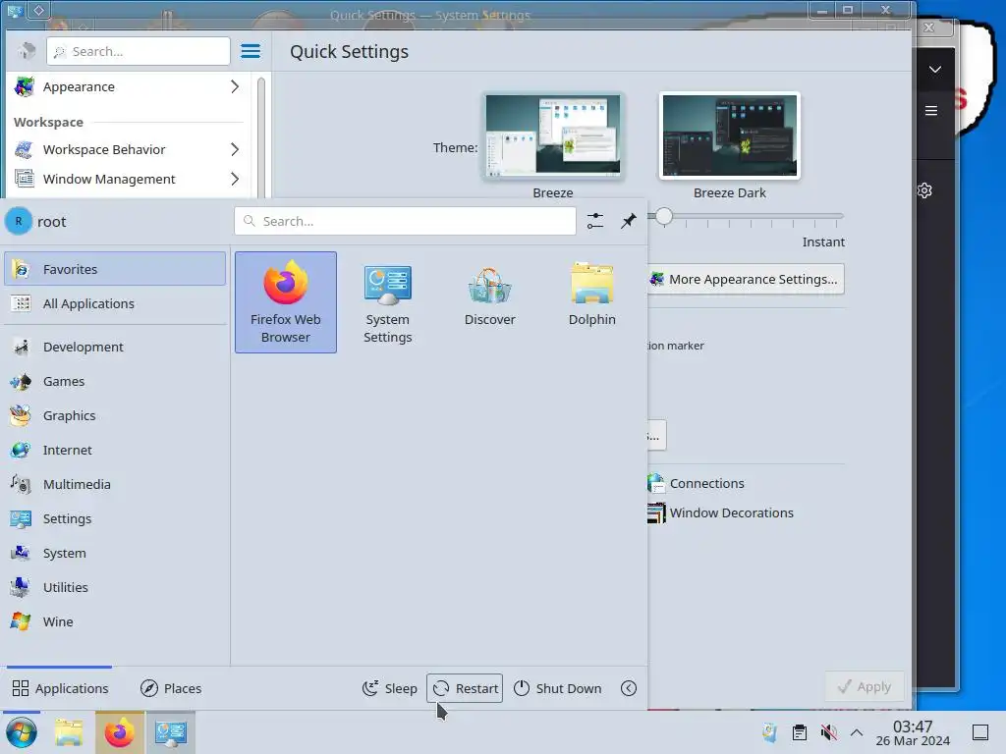Show hidden system tray icons

pos(857,732)
